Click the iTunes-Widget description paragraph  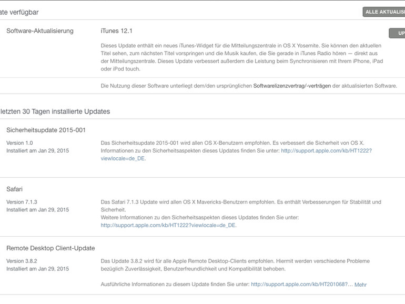[x=242, y=57]
